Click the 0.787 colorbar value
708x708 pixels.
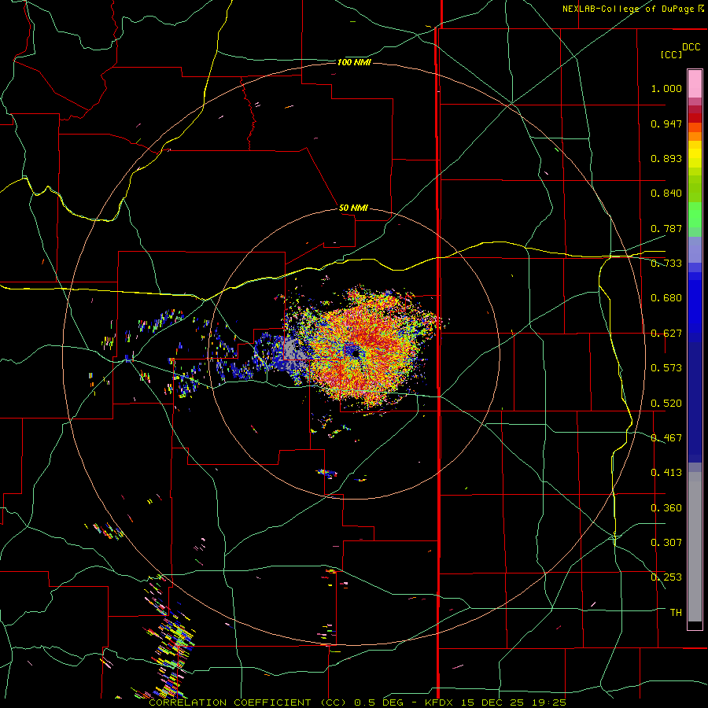[x=666, y=228]
